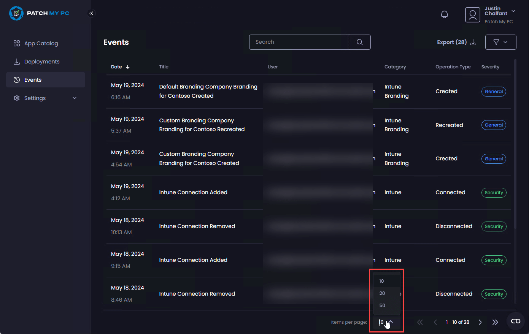Viewport: 529px width, 334px height.
Task: Open the filter dropdown
Action: pyautogui.click(x=500, y=42)
